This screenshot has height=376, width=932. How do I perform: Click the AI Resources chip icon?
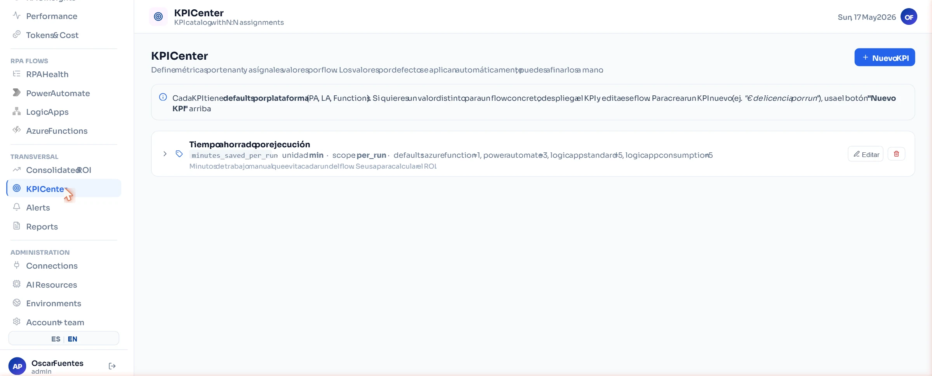click(16, 284)
